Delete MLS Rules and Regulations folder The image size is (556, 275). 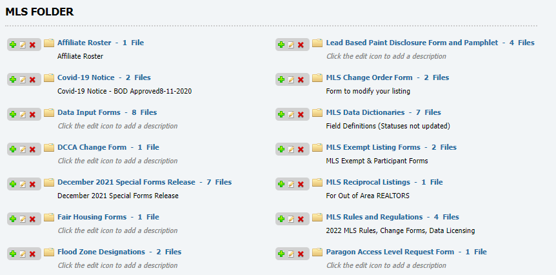pos(301,219)
